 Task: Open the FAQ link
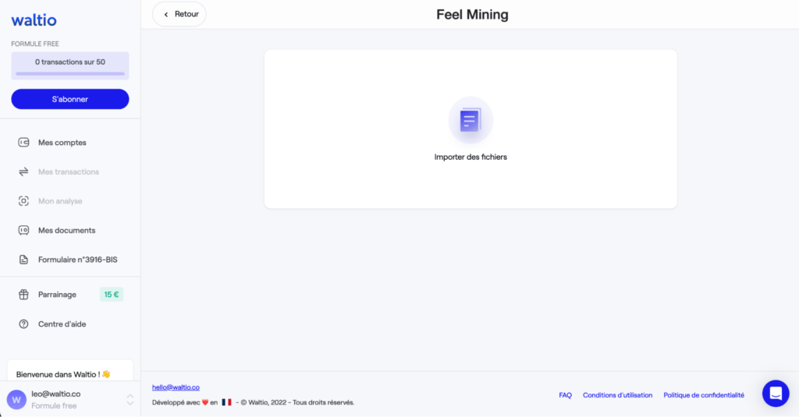565,395
